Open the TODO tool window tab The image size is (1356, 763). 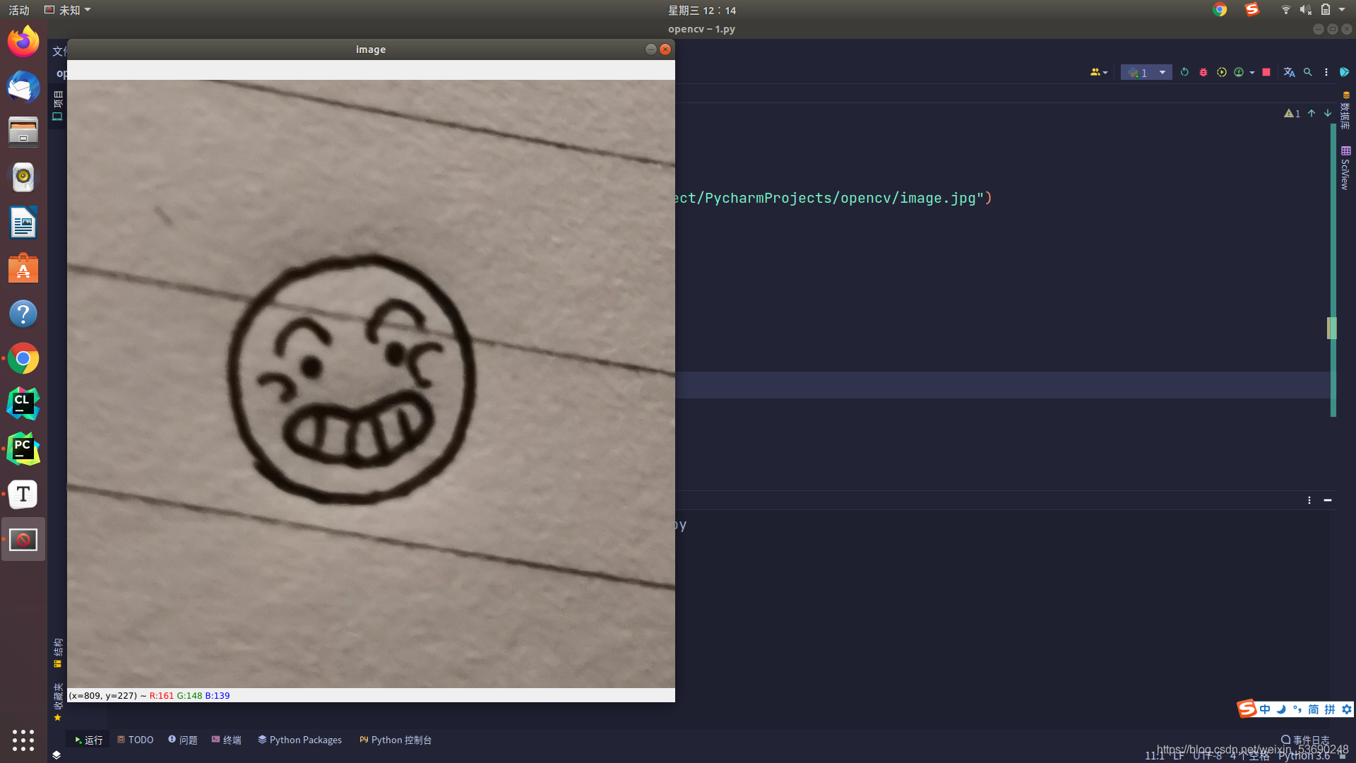[136, 740]
